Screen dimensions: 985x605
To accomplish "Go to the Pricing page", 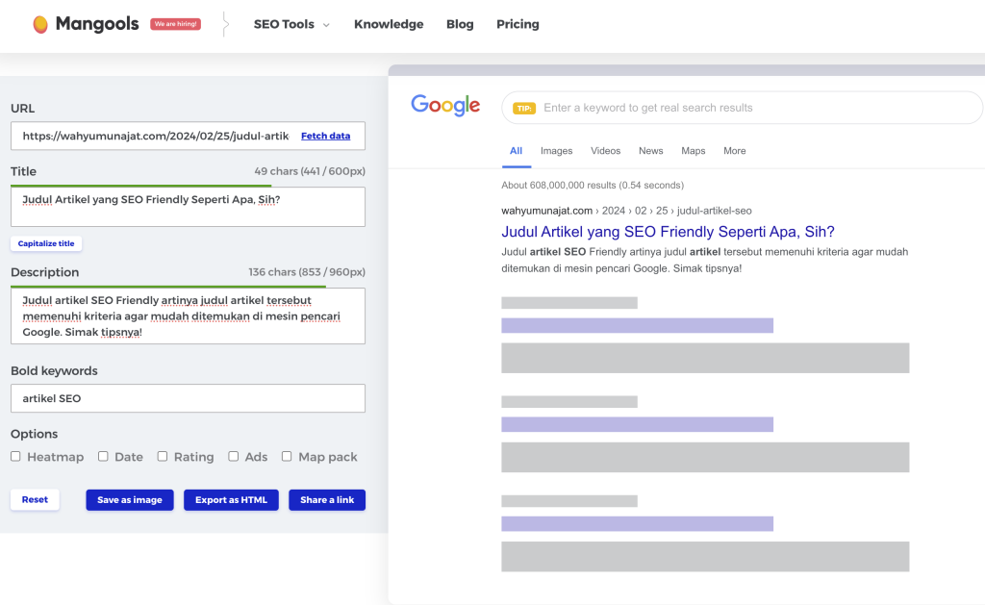I will [x=518, y=24].
